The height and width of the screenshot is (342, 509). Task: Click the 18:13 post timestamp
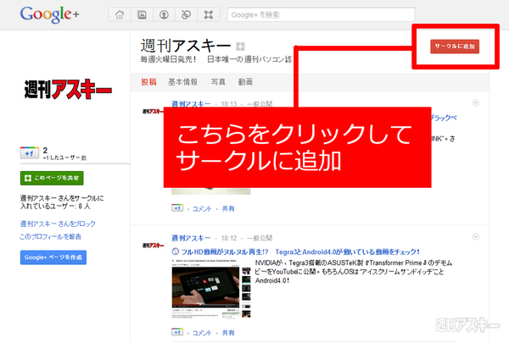229,104
